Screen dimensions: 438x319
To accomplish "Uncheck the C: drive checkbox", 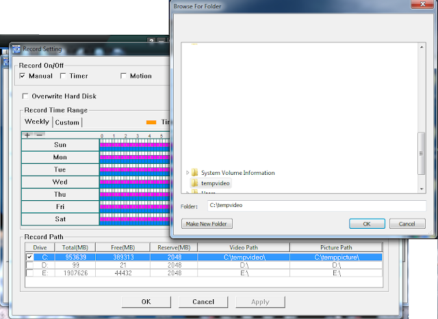I will click(x=29, y=257).
